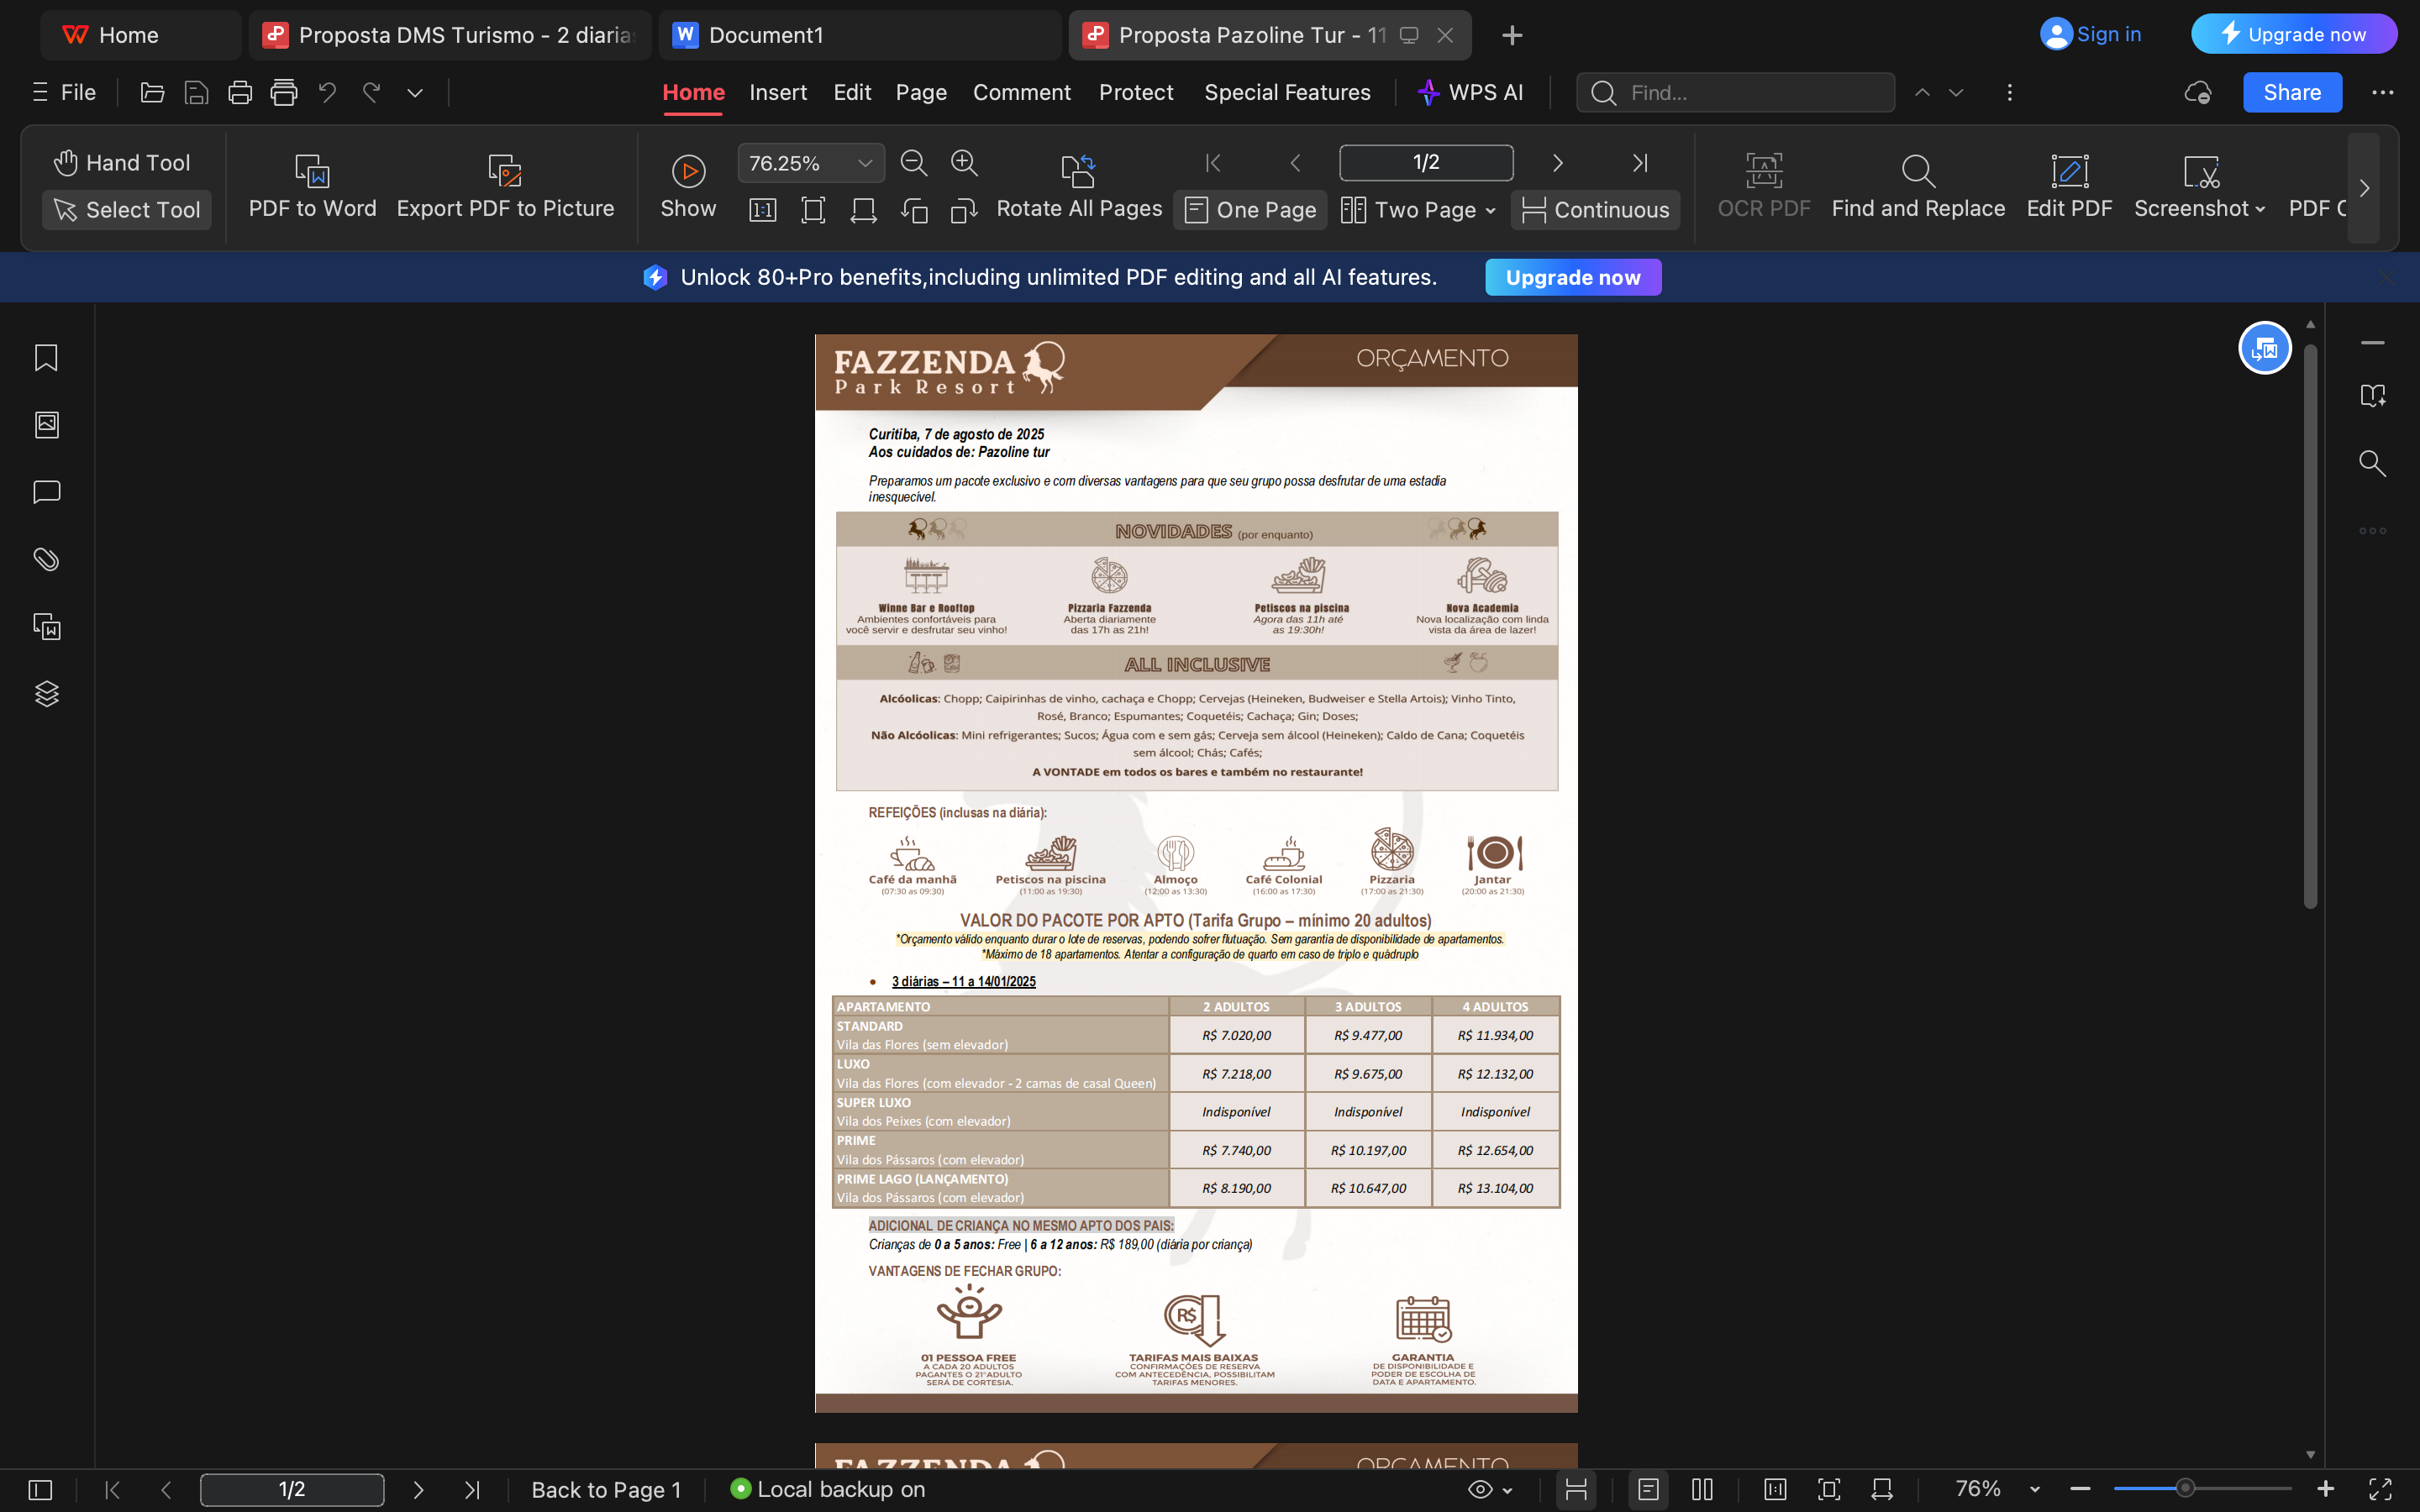Expand quick access toolbar dropdown arrow
This screenshot has width=2420, height=1512.
tap(415, 93)
